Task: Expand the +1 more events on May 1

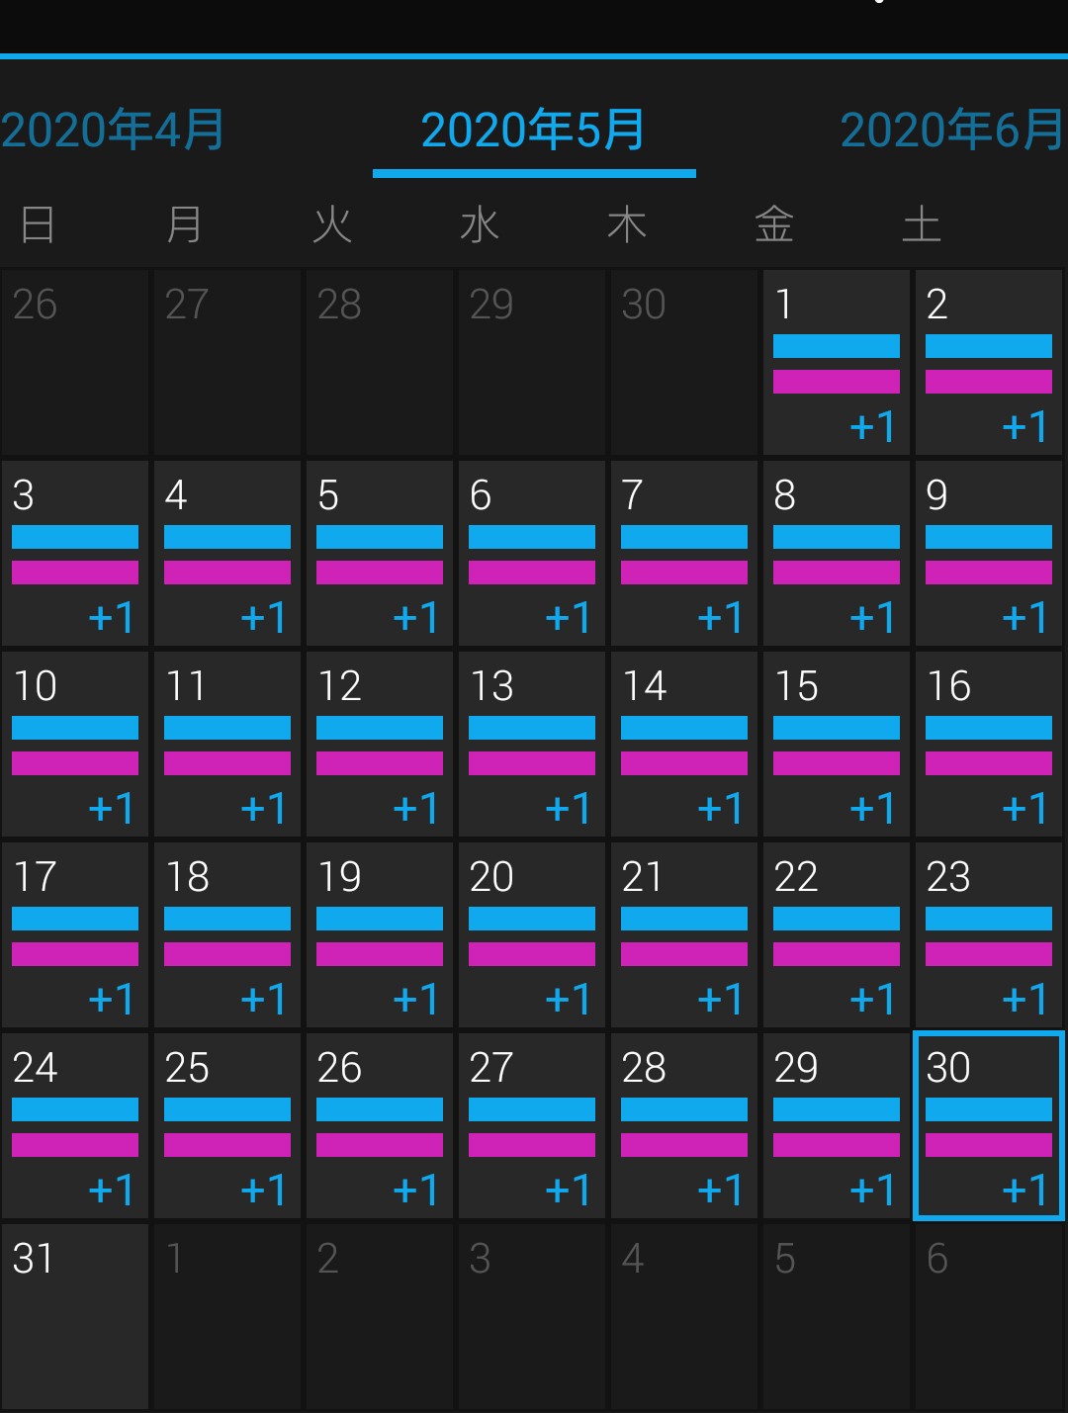Action: pos(872,426)
